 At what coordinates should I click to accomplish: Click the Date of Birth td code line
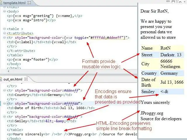tap(51, 108)
